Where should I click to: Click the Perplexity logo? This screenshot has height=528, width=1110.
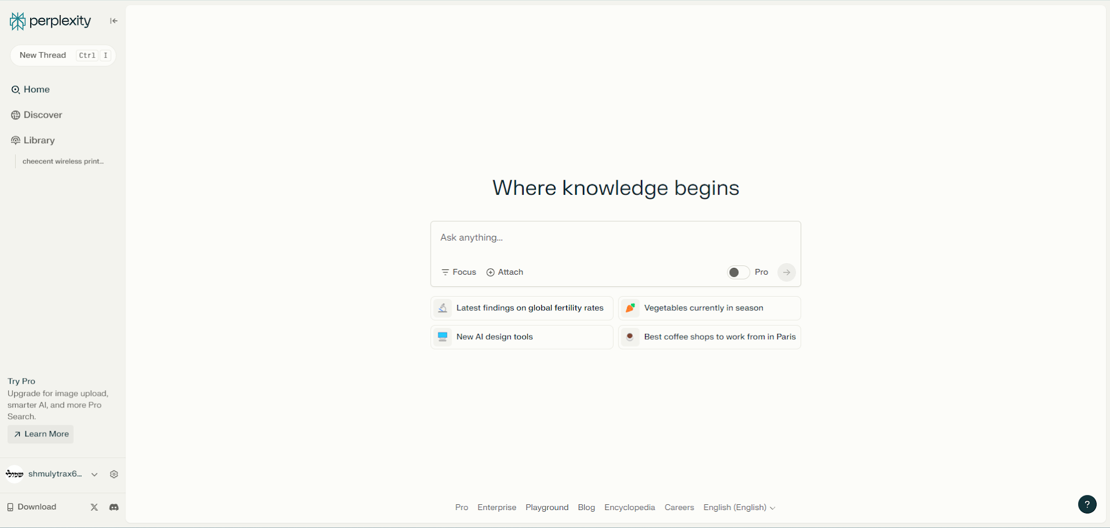pos(51,21)
